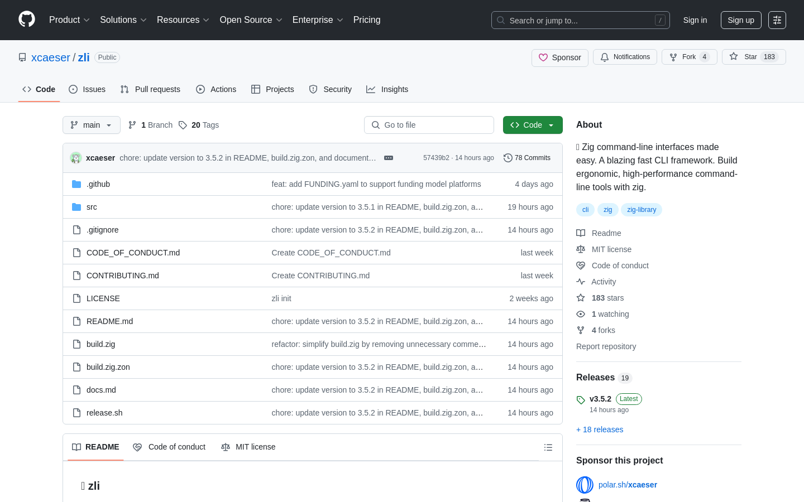Click the file icon beside release.sh

[x=76, y=413]
